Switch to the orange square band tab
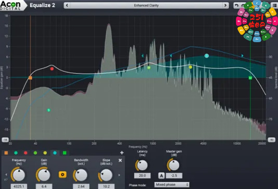 [x=6, y=153]
